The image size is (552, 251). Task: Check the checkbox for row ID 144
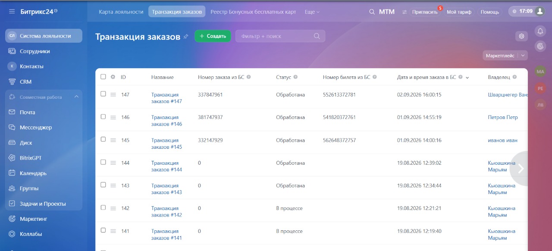103,162
